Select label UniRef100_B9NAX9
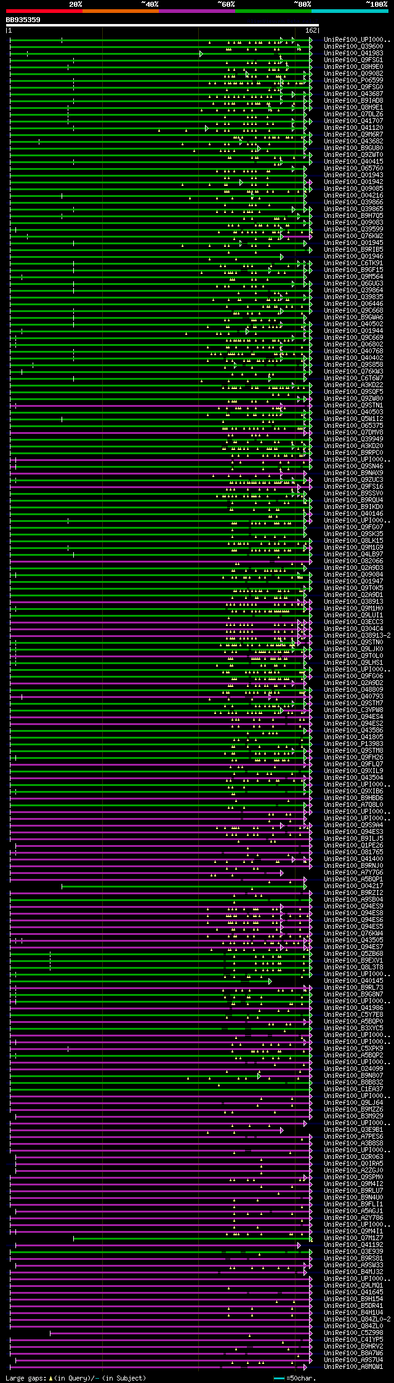The width and height of the screenshot is (394, 1383). pyautogui.click(x=353, y=473)
